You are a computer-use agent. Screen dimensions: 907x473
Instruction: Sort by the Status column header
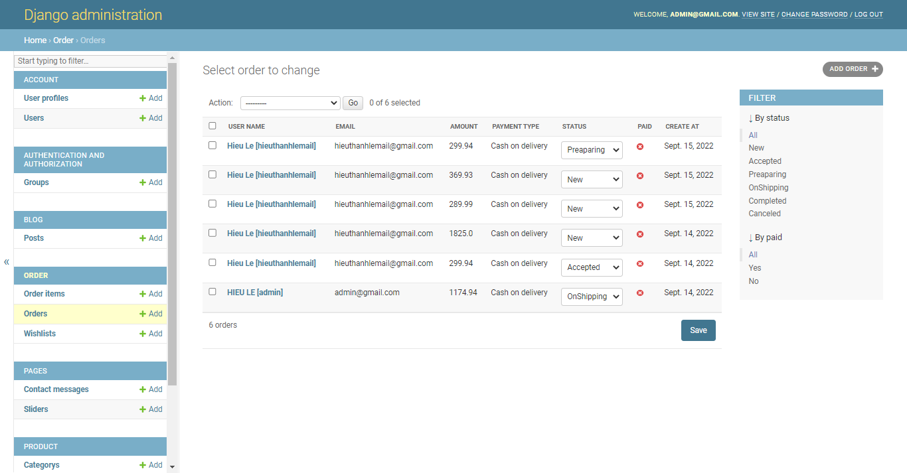(x=574, y=127)
